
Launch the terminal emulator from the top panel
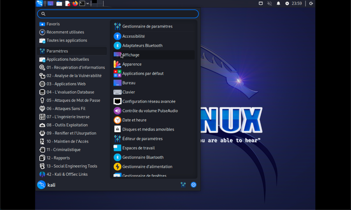(82, 3)
